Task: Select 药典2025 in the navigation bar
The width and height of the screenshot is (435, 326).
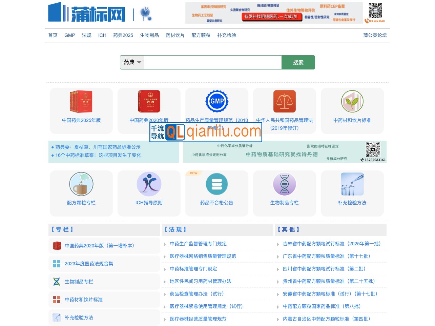Action: coord(123,35)
